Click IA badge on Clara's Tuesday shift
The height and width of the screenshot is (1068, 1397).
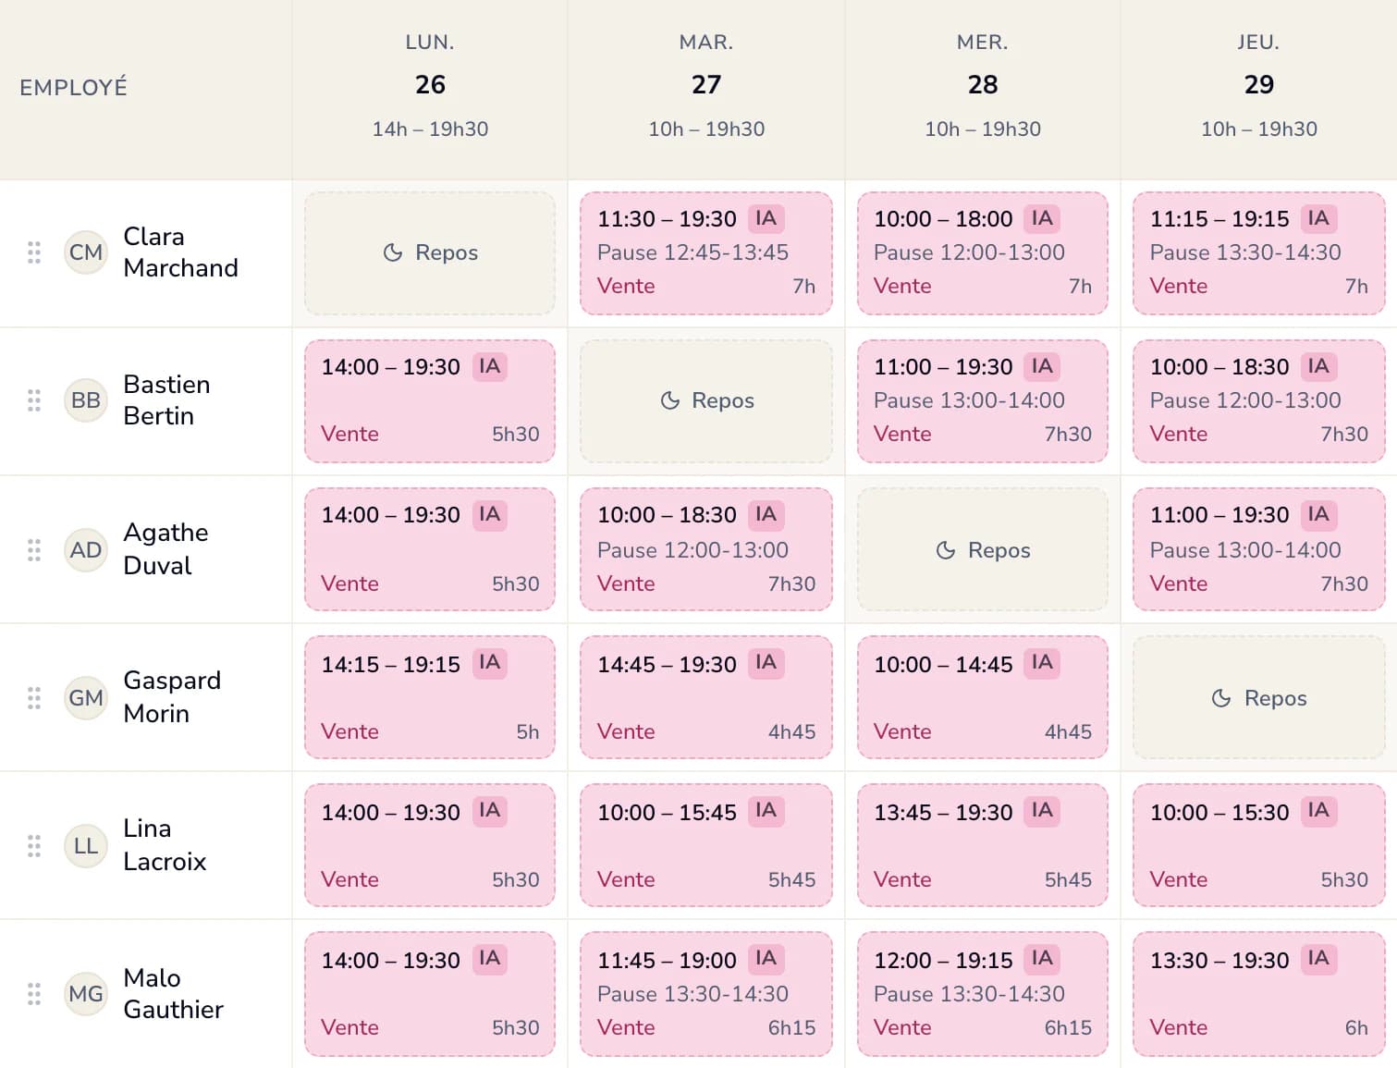pyautogui.click(x=766, y=218)
